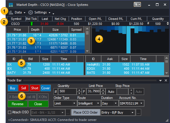Click price levels scrollbar up arrow

87,29
